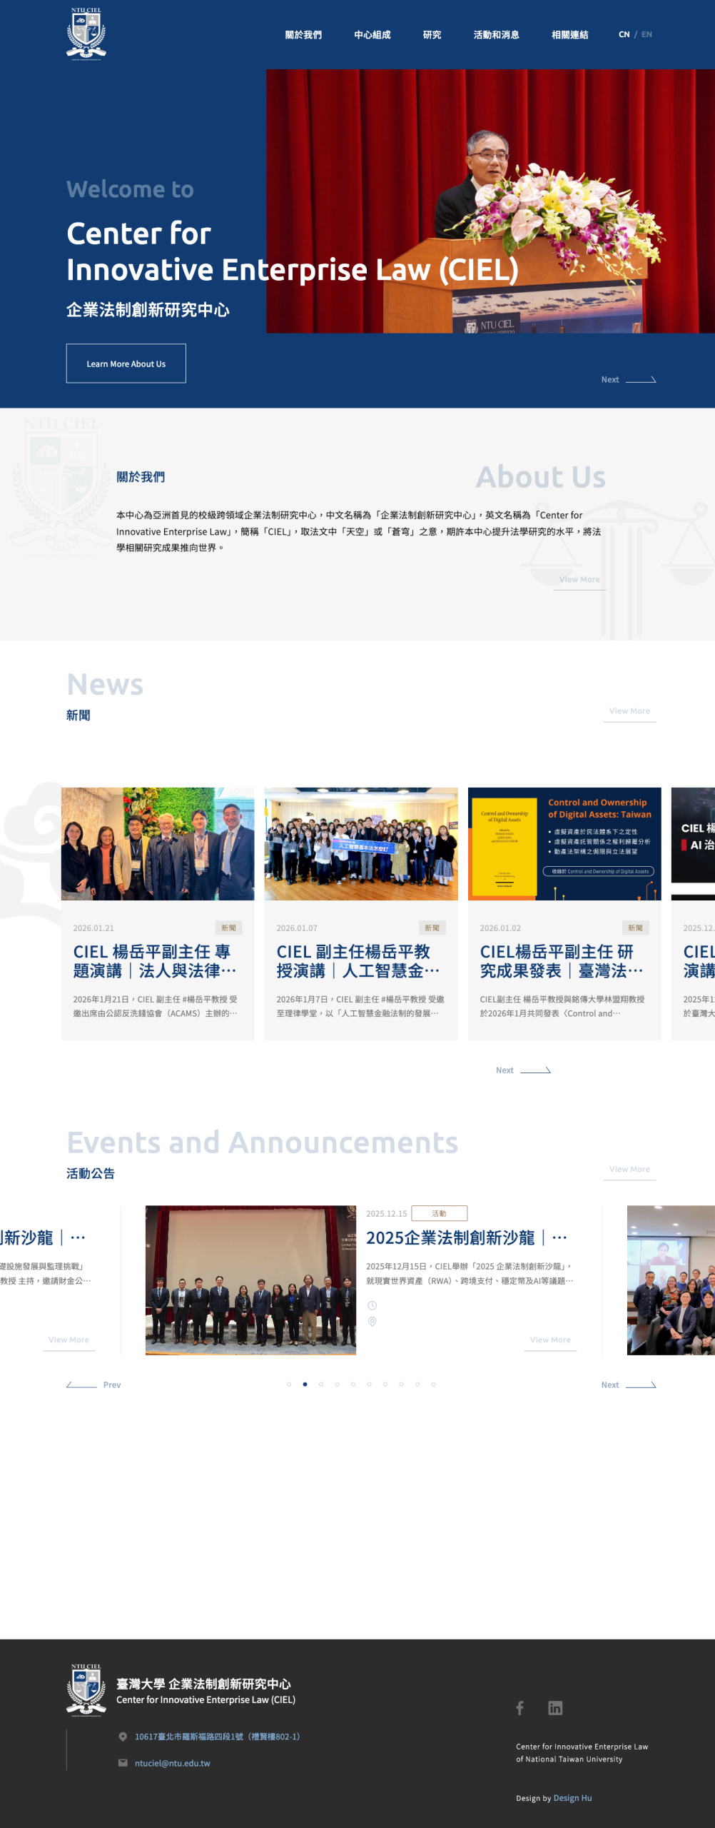The height and width of the screenshot is (1828, 715).
Task: Select fifth events carousel dot
Action: coord(353,1385)
